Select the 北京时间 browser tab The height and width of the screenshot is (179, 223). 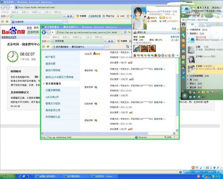click(x=37, y=22)
